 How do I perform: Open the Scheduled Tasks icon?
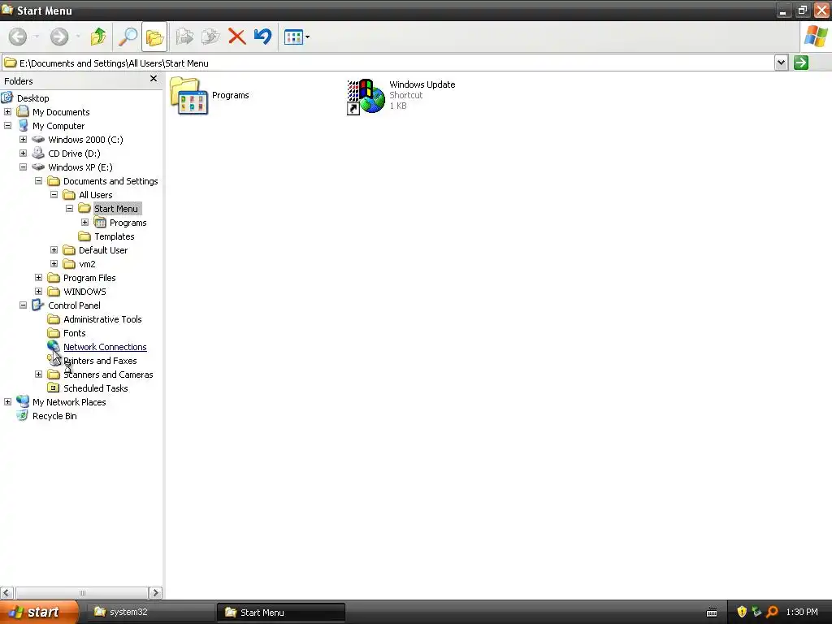tap(53, 388)
